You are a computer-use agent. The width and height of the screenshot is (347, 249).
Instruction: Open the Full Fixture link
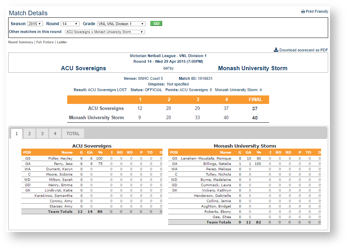coord(45,42)
